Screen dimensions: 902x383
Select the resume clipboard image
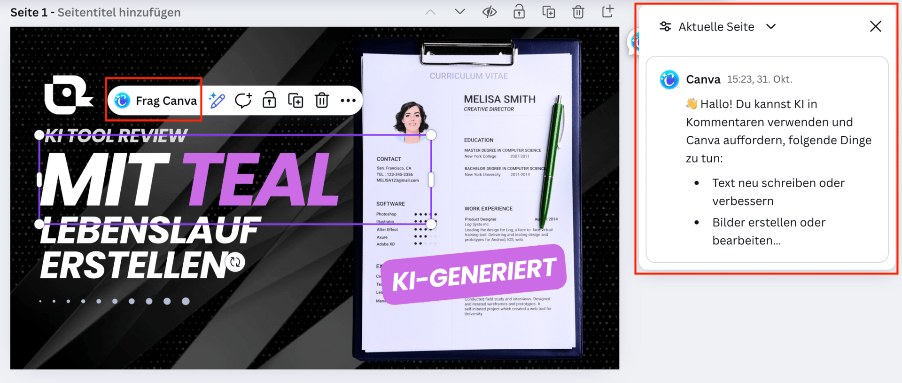point(468,199)
